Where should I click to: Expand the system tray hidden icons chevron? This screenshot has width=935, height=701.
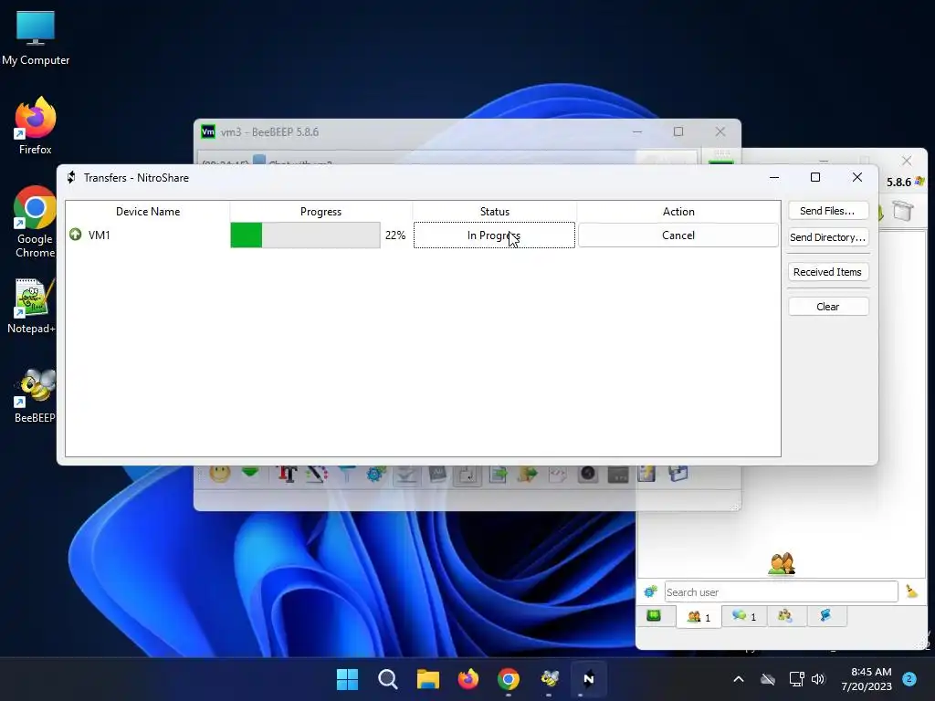738,679
